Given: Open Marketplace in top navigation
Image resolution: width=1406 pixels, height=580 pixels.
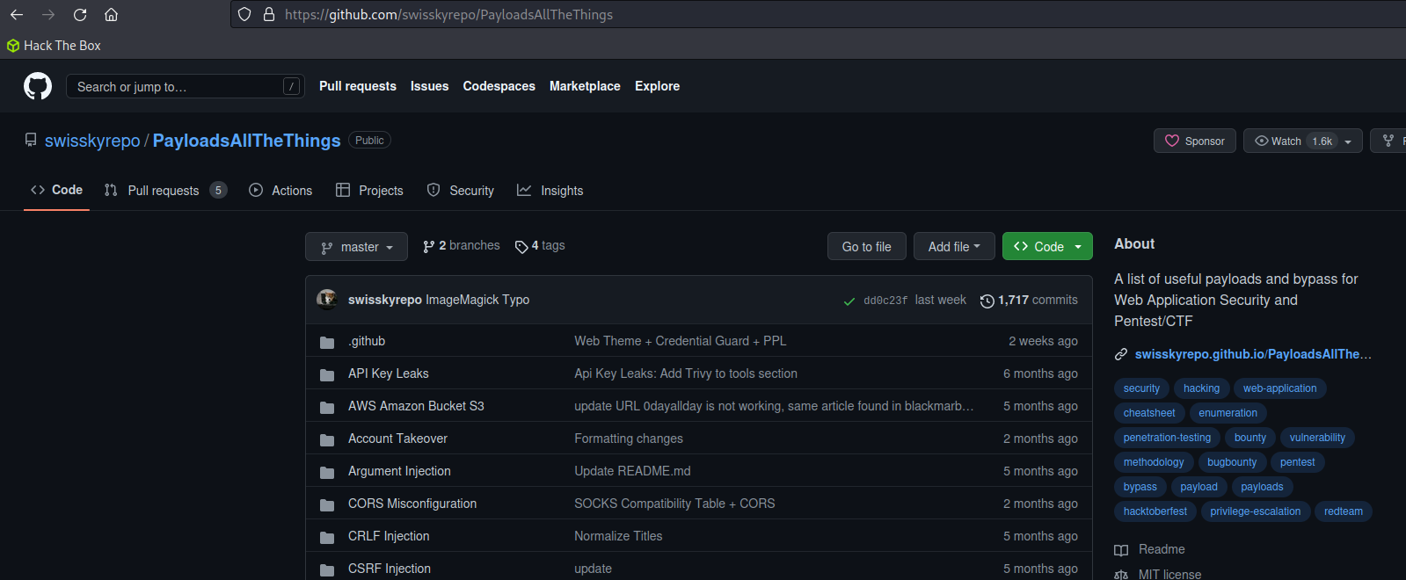Looking at the screenshot, I should pos(585,86).
